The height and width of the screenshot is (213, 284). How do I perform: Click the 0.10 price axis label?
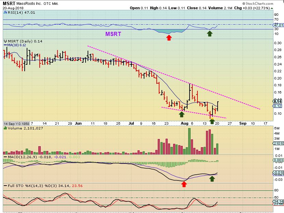(278, 113)
